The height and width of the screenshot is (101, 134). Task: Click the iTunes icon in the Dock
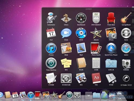click(x=31, y=95)
